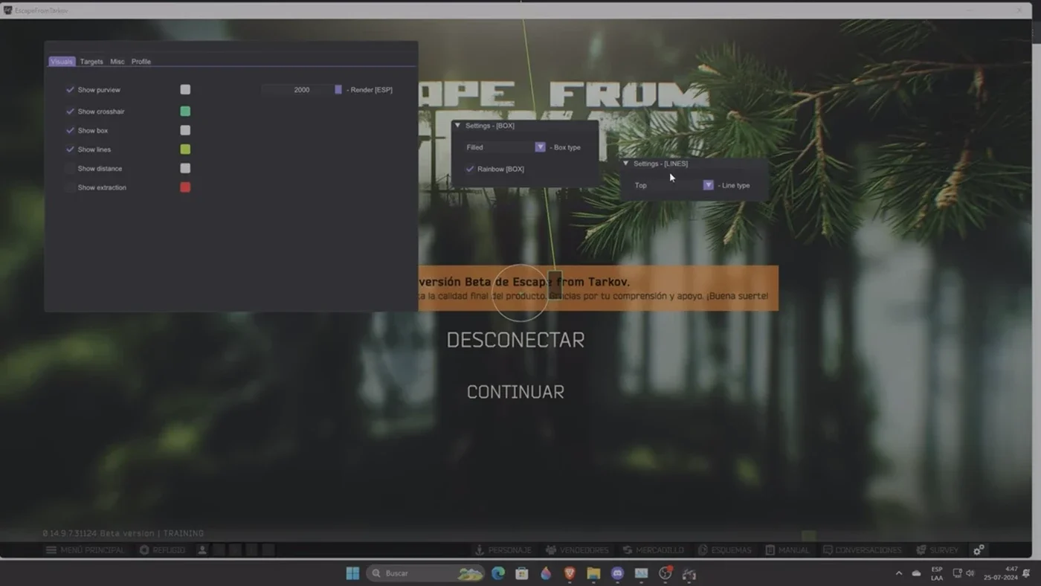The height and width of the screenshot is (586, 1041).
Task: Open VENDEDORES in the game bottom bar
Action: (x=577, y=550)
